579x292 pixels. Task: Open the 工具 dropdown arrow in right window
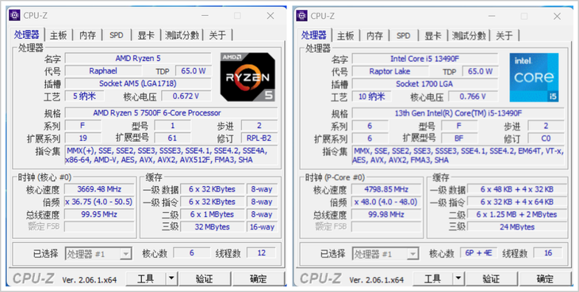[458, 279]
